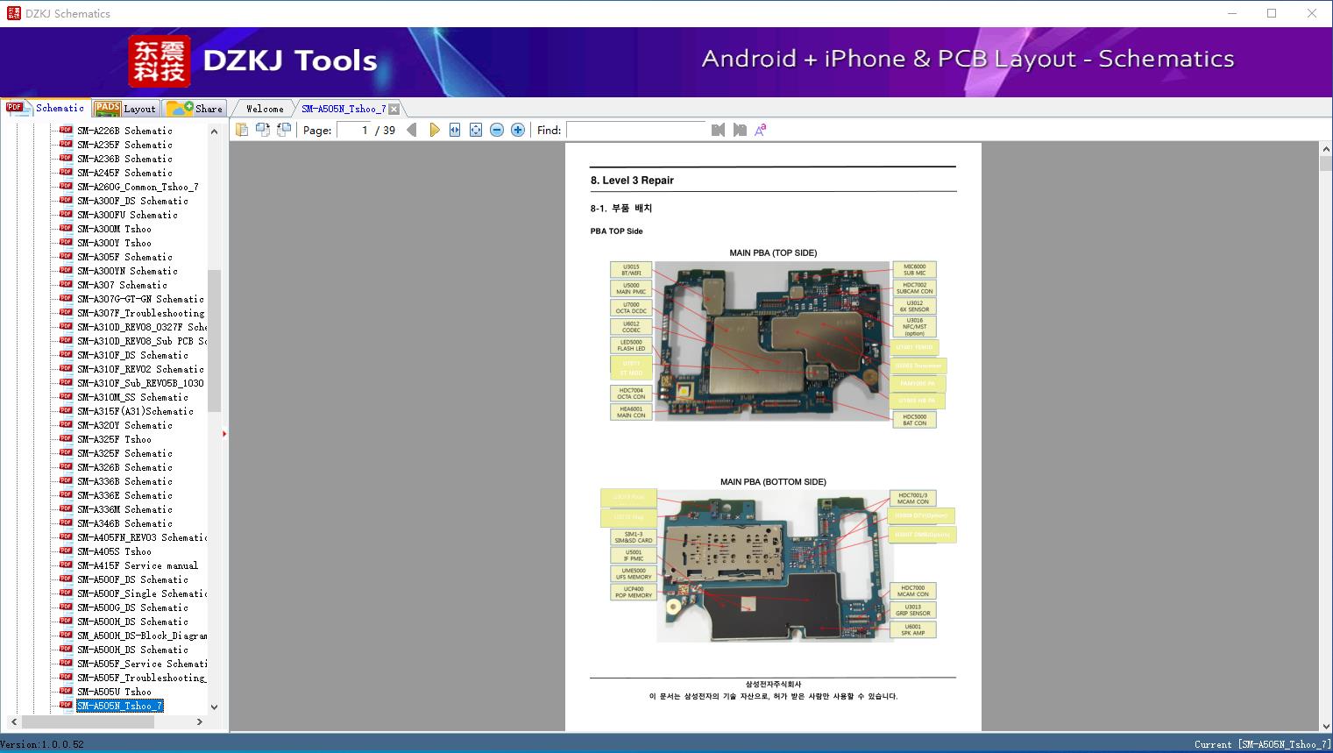Image resolution: width=1333 pixels, height=753 pixels.
Task: Open SM-A325F Tshoo entry
Action: [114, 439]
